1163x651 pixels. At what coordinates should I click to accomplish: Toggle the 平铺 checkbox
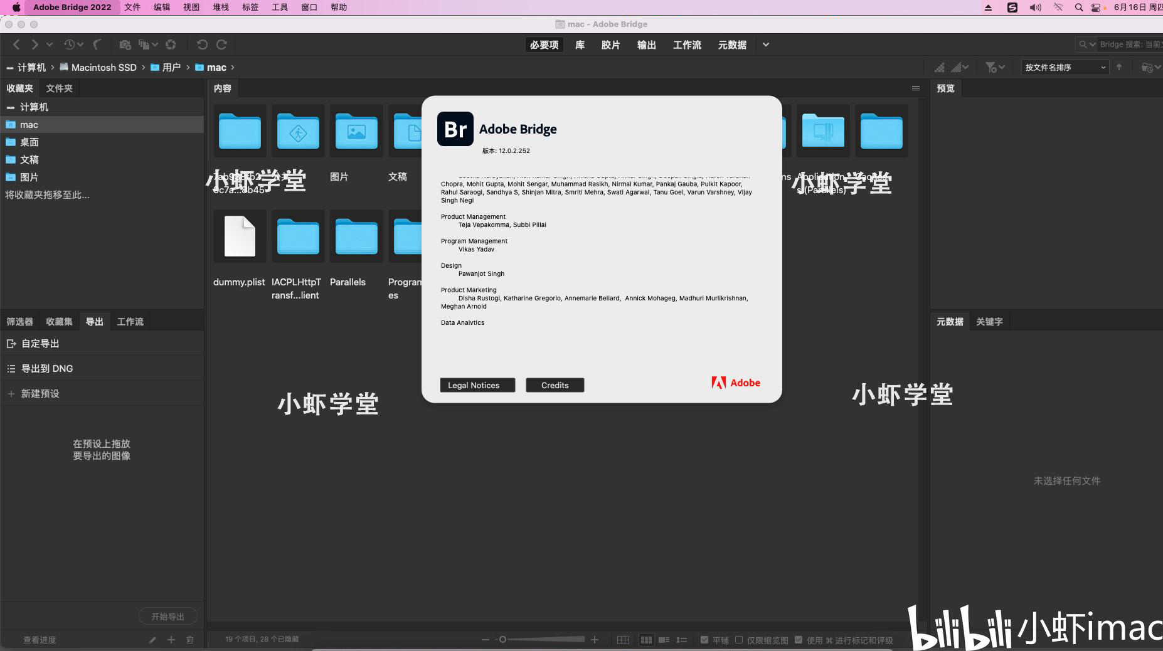point(704,640)
